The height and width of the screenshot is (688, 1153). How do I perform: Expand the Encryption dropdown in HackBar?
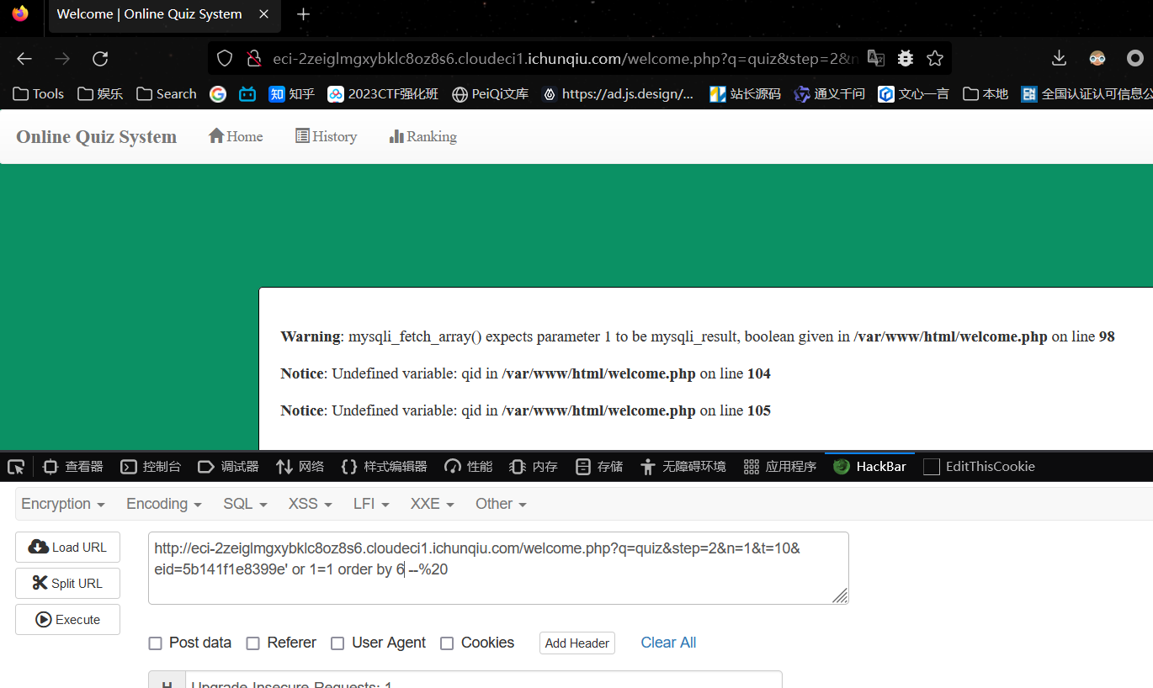point(63,504)
